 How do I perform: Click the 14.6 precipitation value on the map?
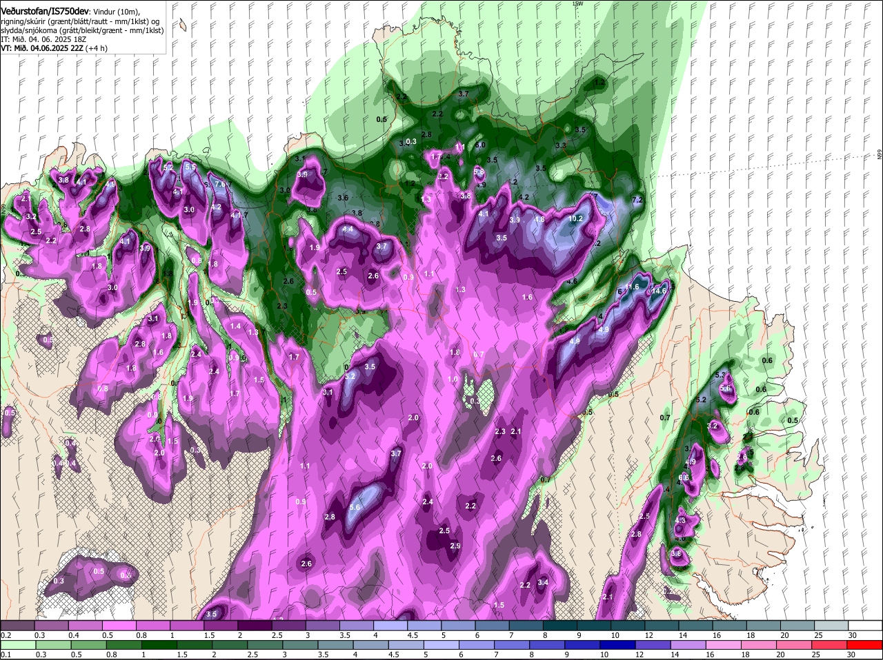click(660, 291)
